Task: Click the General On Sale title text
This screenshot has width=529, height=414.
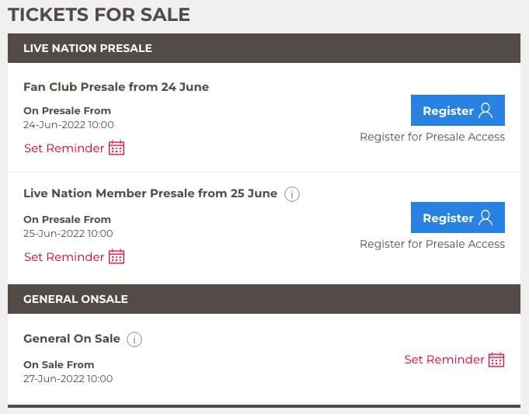Action: (71, 339)
